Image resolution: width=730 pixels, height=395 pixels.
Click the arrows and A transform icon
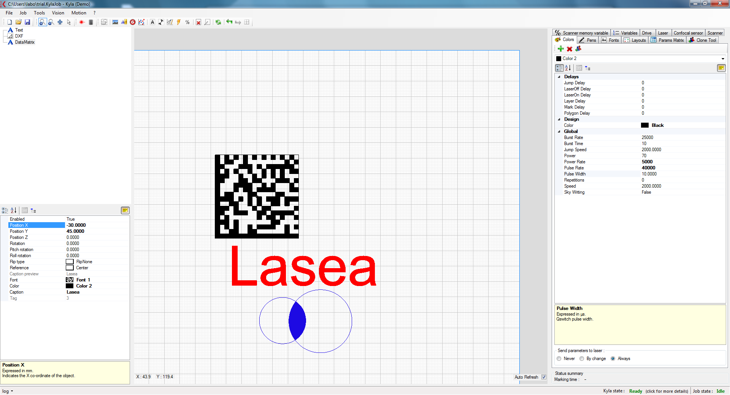coord(161,22)
